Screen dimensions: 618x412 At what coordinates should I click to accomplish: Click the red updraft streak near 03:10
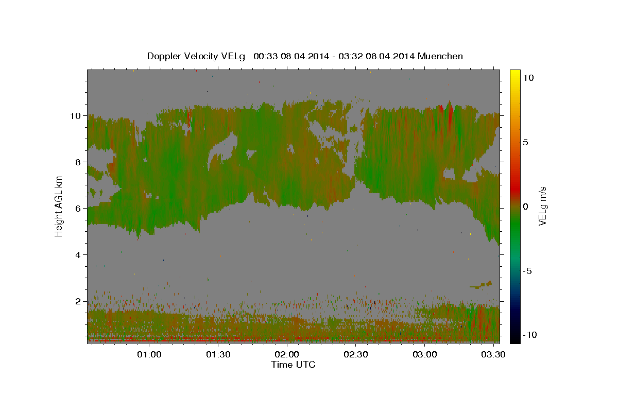click(x=450, y=116)
